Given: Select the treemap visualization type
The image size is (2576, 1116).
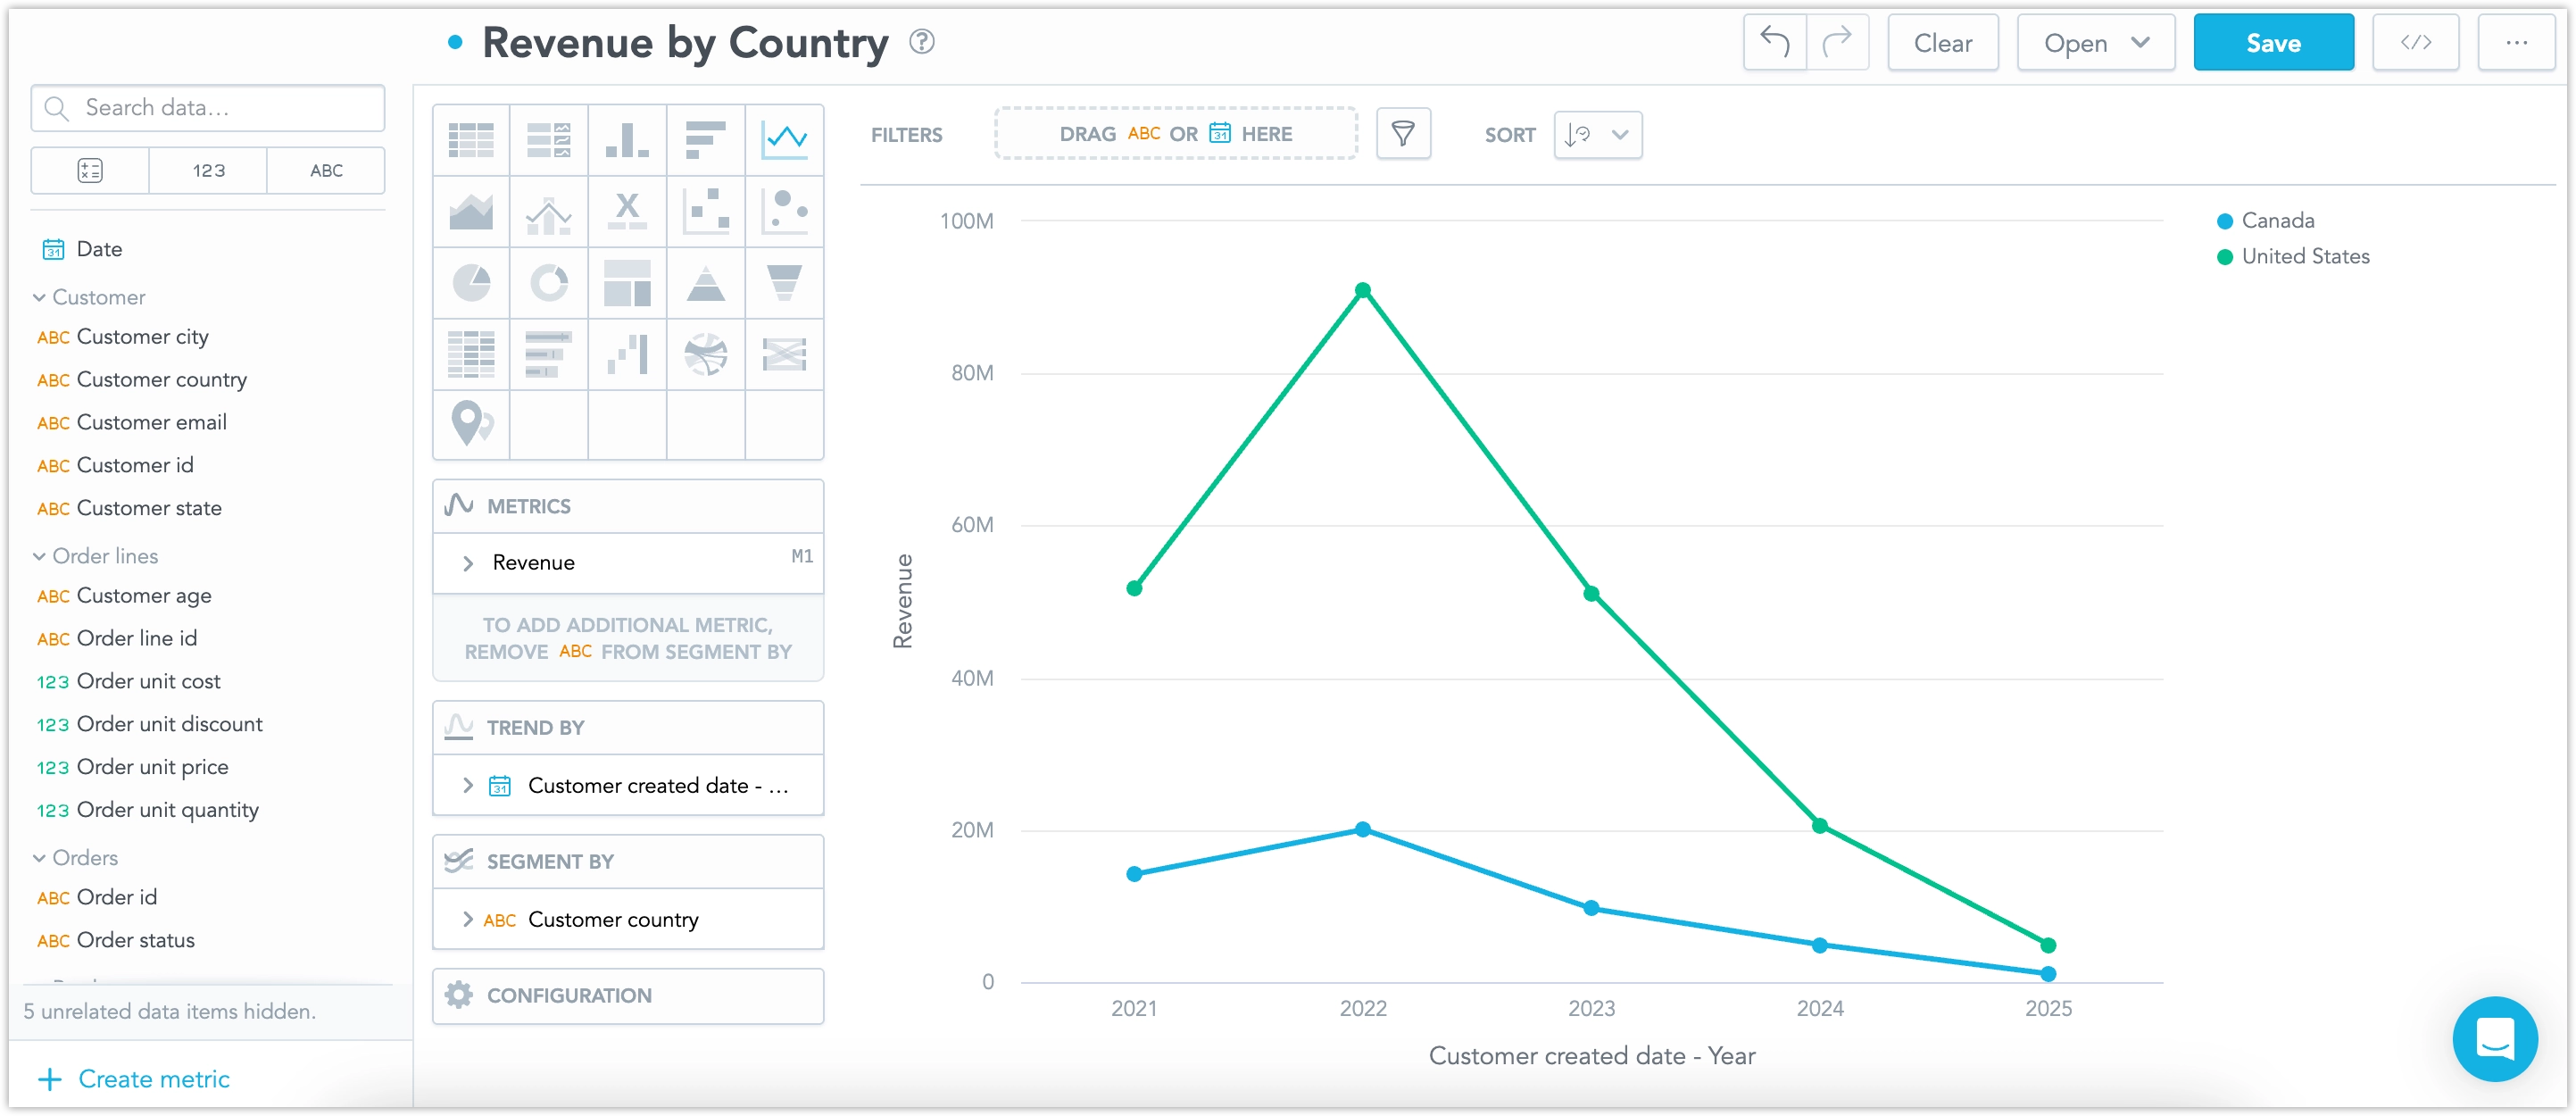Looking at the screenshot, I should click(x=627, y=283).
